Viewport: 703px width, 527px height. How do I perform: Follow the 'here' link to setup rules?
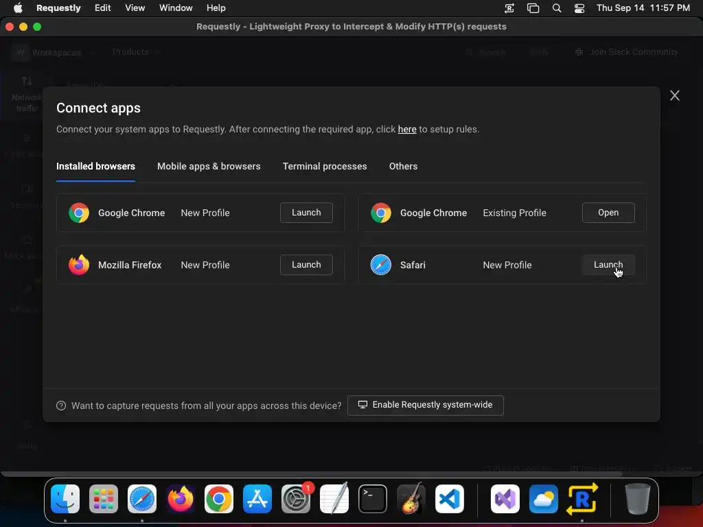[x=406, y=129]
